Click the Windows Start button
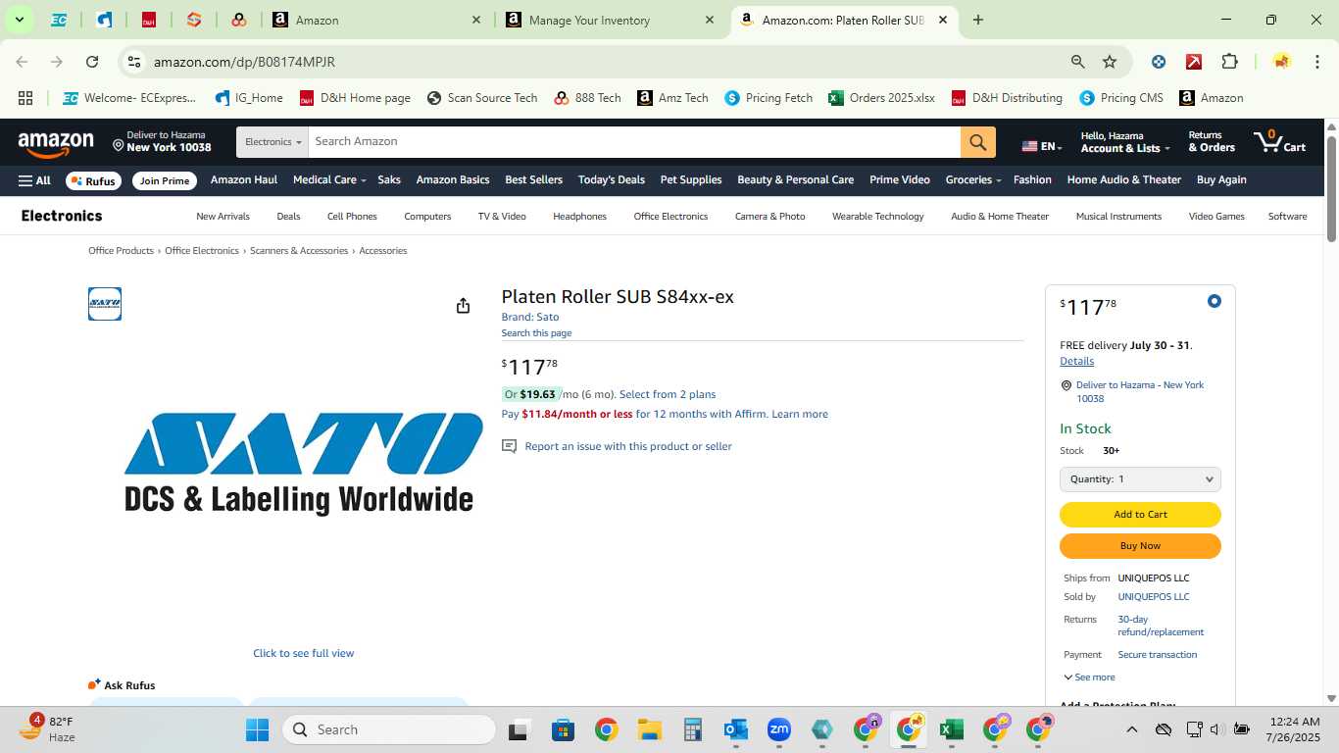Image resolution: width=1339 pixels, height=753 pixels. [x=257, y=729]
